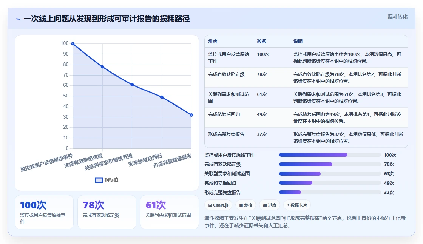The width and height of the screenshot is (423, 244).
Task: Click x-axis label 形成完整复盘报告
Action: pos(172,161)
